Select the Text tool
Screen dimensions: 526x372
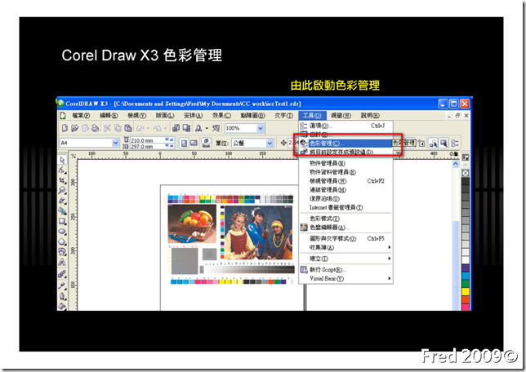pos(62,262)
